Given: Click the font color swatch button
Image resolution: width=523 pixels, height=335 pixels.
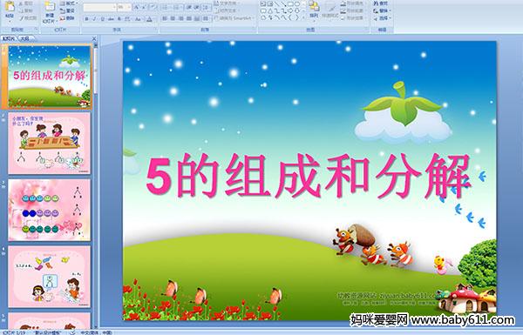Looking at the screenshot, I should [149, 19].
